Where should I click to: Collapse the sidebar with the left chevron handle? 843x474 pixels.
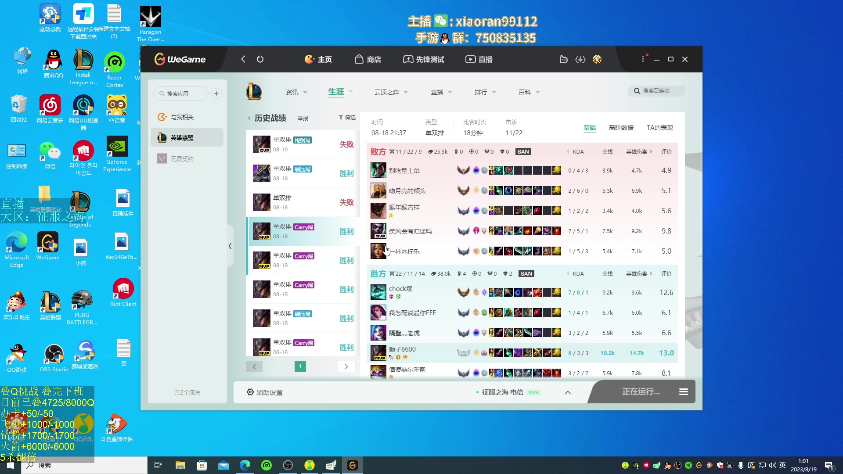tap(230, 246)
